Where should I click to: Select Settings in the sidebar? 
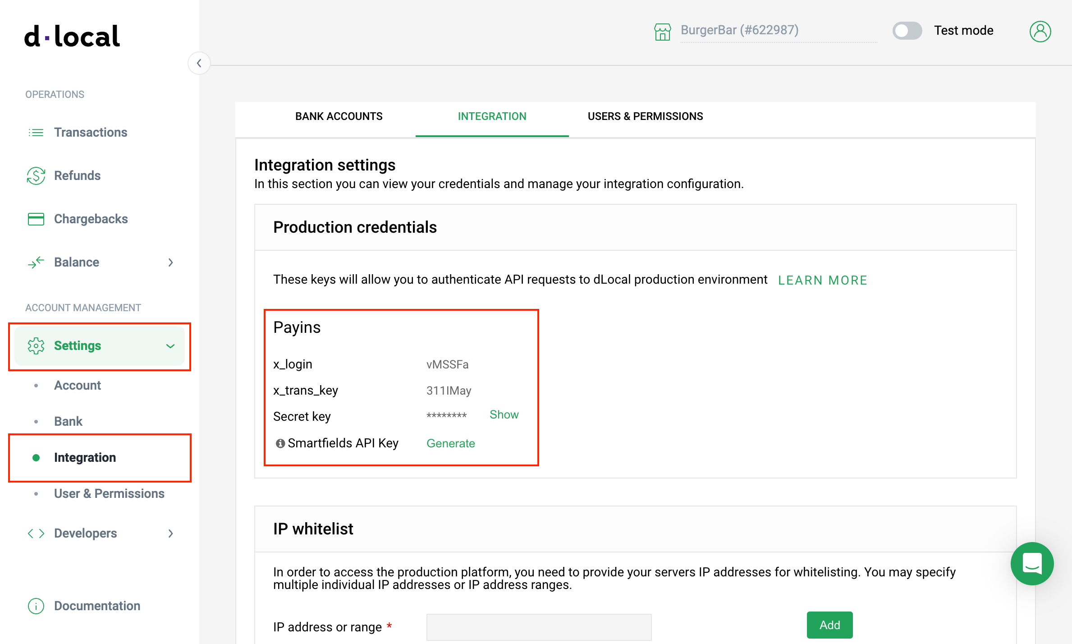coord(100,346)
